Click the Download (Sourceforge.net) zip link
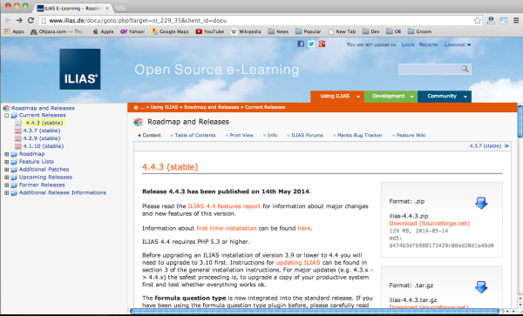The height and width of the screenshot is (316, 523). coord(429,224)
